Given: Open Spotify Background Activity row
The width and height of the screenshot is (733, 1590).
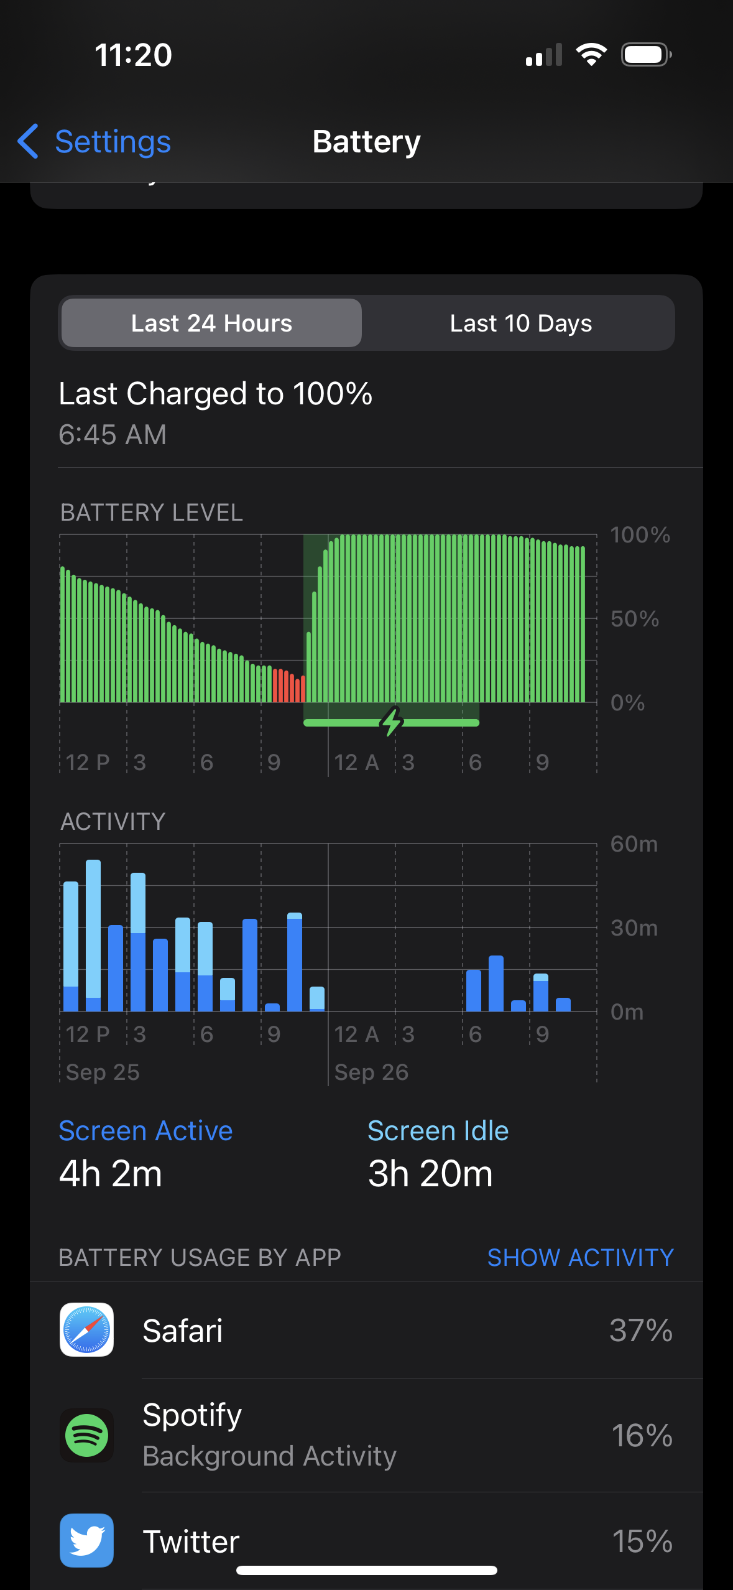Looking at the screenshot, I should [x=373, y=1435].
